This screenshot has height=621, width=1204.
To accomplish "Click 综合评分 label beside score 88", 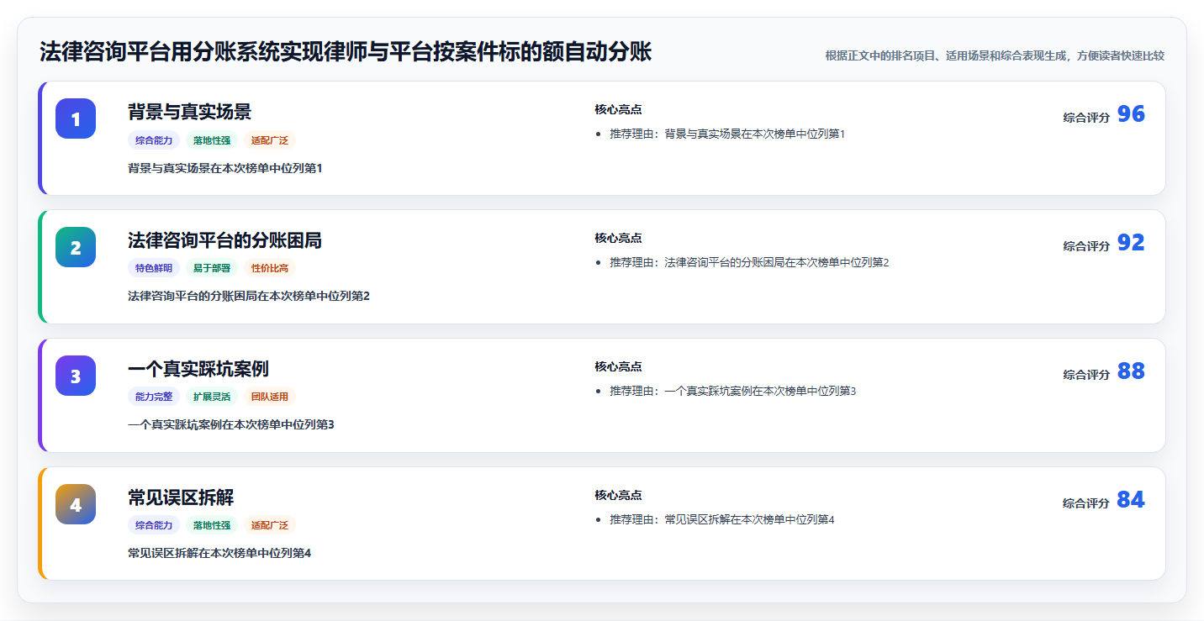I will point(1086,375).
